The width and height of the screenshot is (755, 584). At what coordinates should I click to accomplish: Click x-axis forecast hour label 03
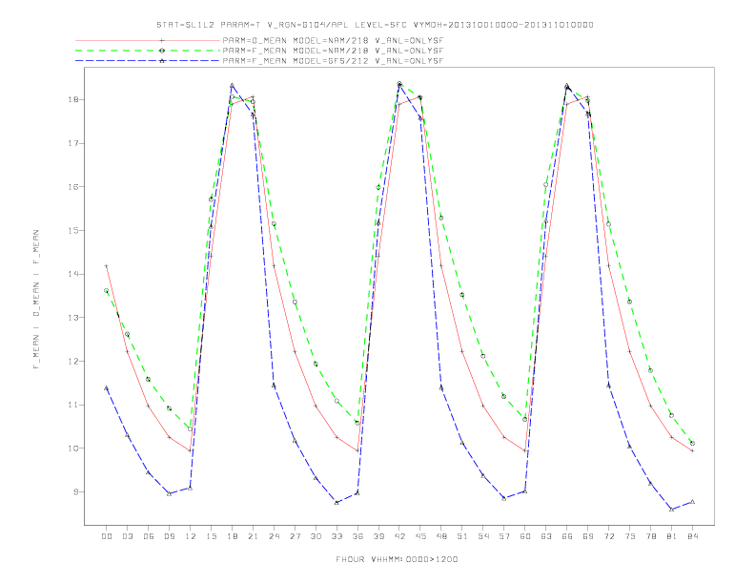pos(127,536)
